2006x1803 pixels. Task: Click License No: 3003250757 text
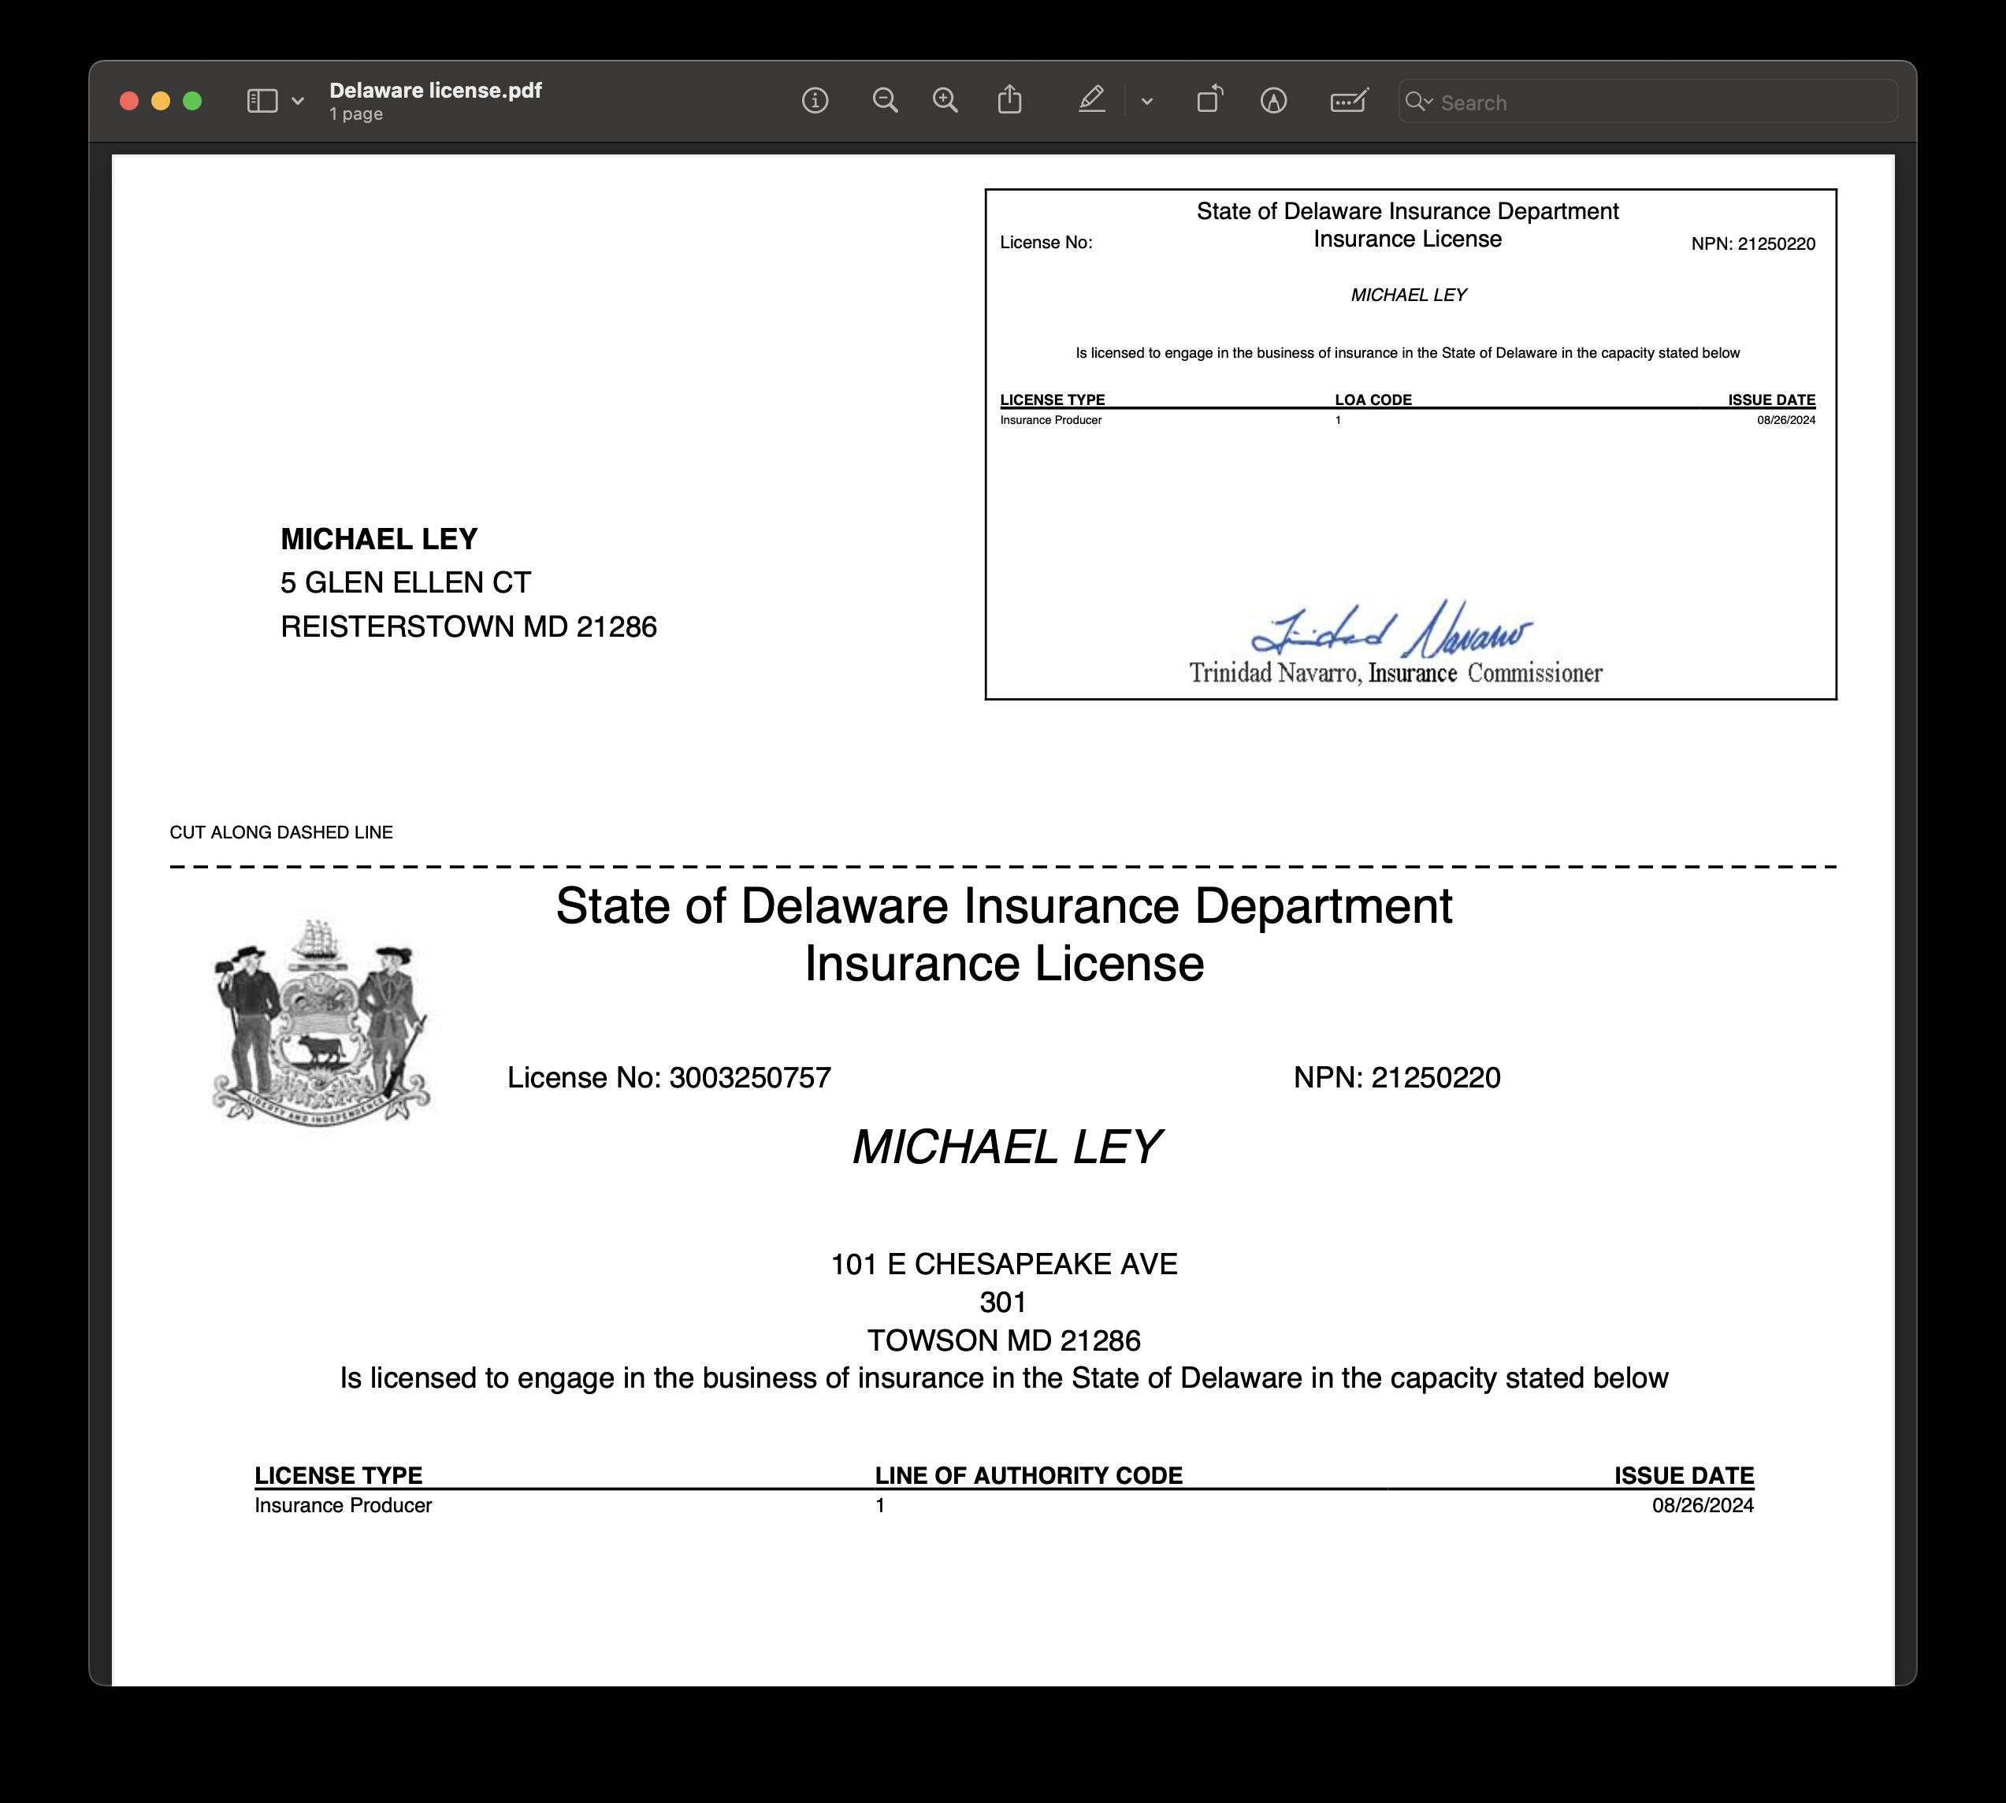pyautogui.click(x=669, y=1078)
